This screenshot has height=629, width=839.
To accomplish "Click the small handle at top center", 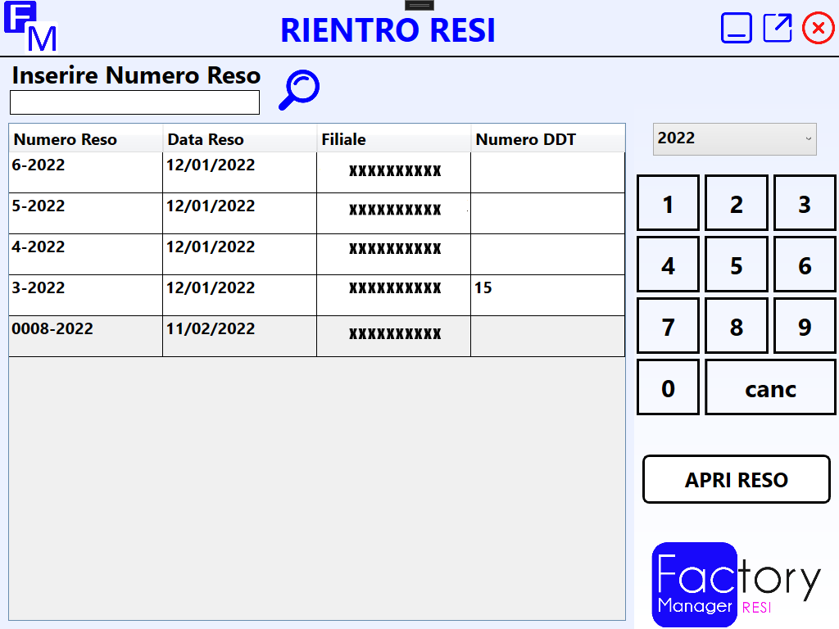I will click(x=419, y=5).
